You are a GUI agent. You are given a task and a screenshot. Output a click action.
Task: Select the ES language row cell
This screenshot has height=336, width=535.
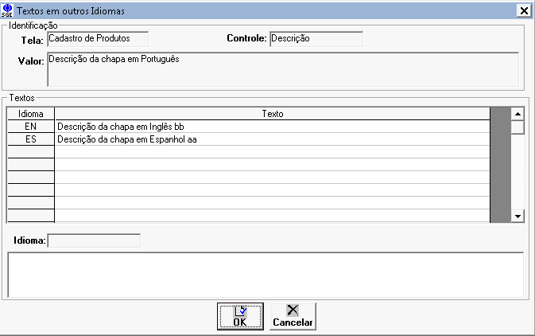coord(31,139)
